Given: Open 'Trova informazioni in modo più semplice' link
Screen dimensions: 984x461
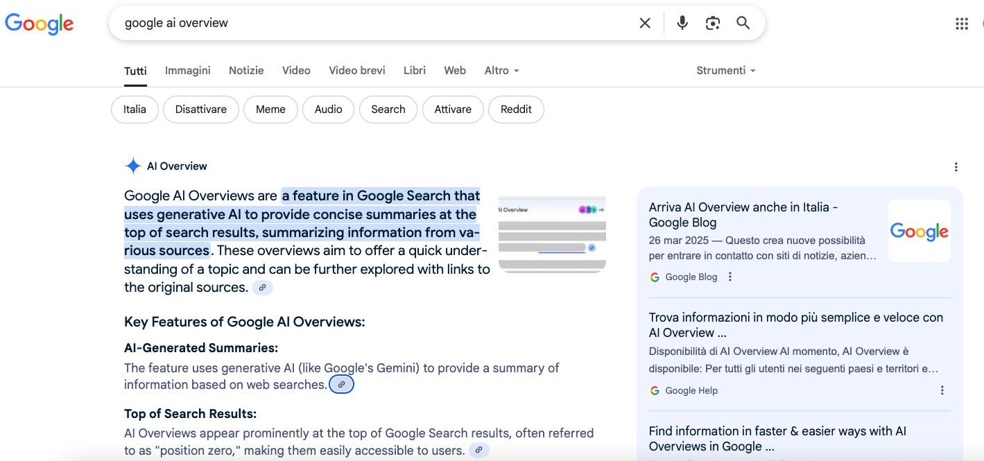Looking at the screenshot, I should point(796,325).
